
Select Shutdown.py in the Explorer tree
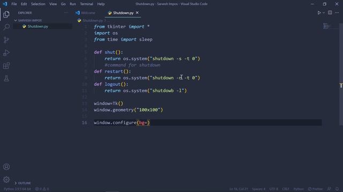tap(38, 26)
